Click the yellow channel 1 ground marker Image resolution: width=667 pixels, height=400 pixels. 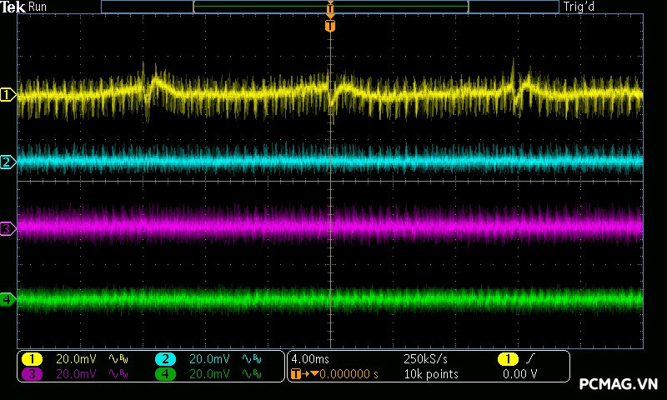point(8,95)
